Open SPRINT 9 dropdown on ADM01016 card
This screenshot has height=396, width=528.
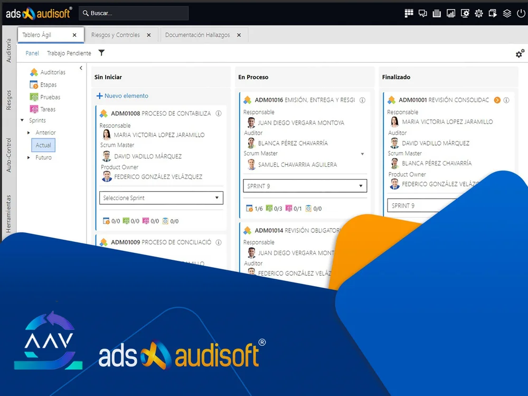[x=305, y=186]
